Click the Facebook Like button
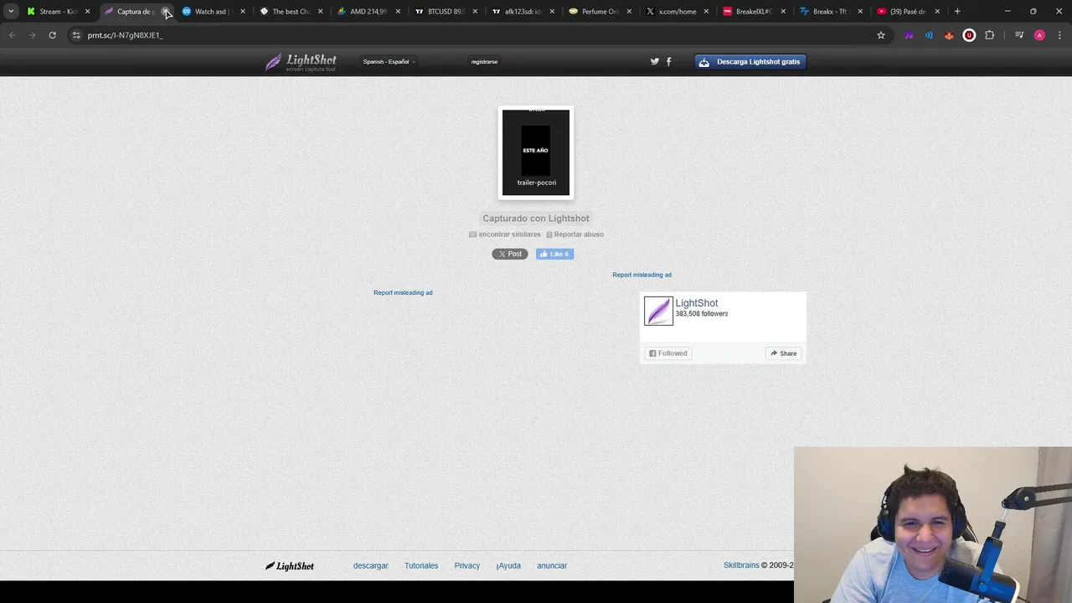Screen dimensions: 1072x603 [x=555, y=254]
